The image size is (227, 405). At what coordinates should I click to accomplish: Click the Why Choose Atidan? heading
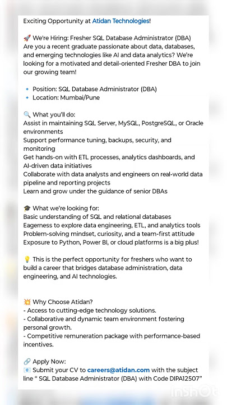[63, 302]
